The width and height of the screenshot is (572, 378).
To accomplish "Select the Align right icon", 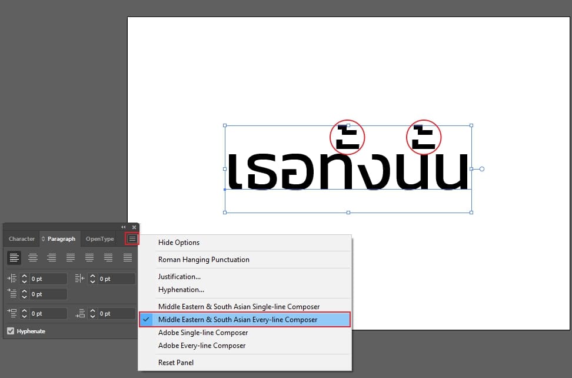I will (x=51, y=258).
